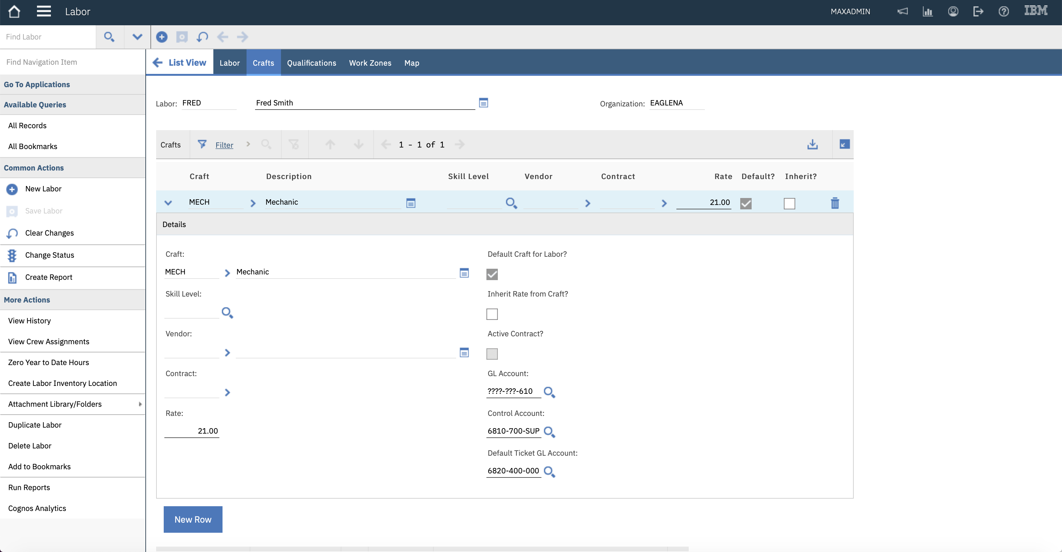
Task: Open the Work Zones tab
Action: (370, 63)
